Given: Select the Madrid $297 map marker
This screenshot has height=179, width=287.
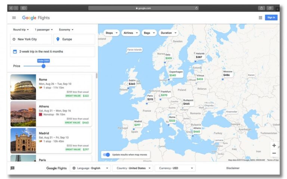Looking at the screenshot, I should 138,123.
